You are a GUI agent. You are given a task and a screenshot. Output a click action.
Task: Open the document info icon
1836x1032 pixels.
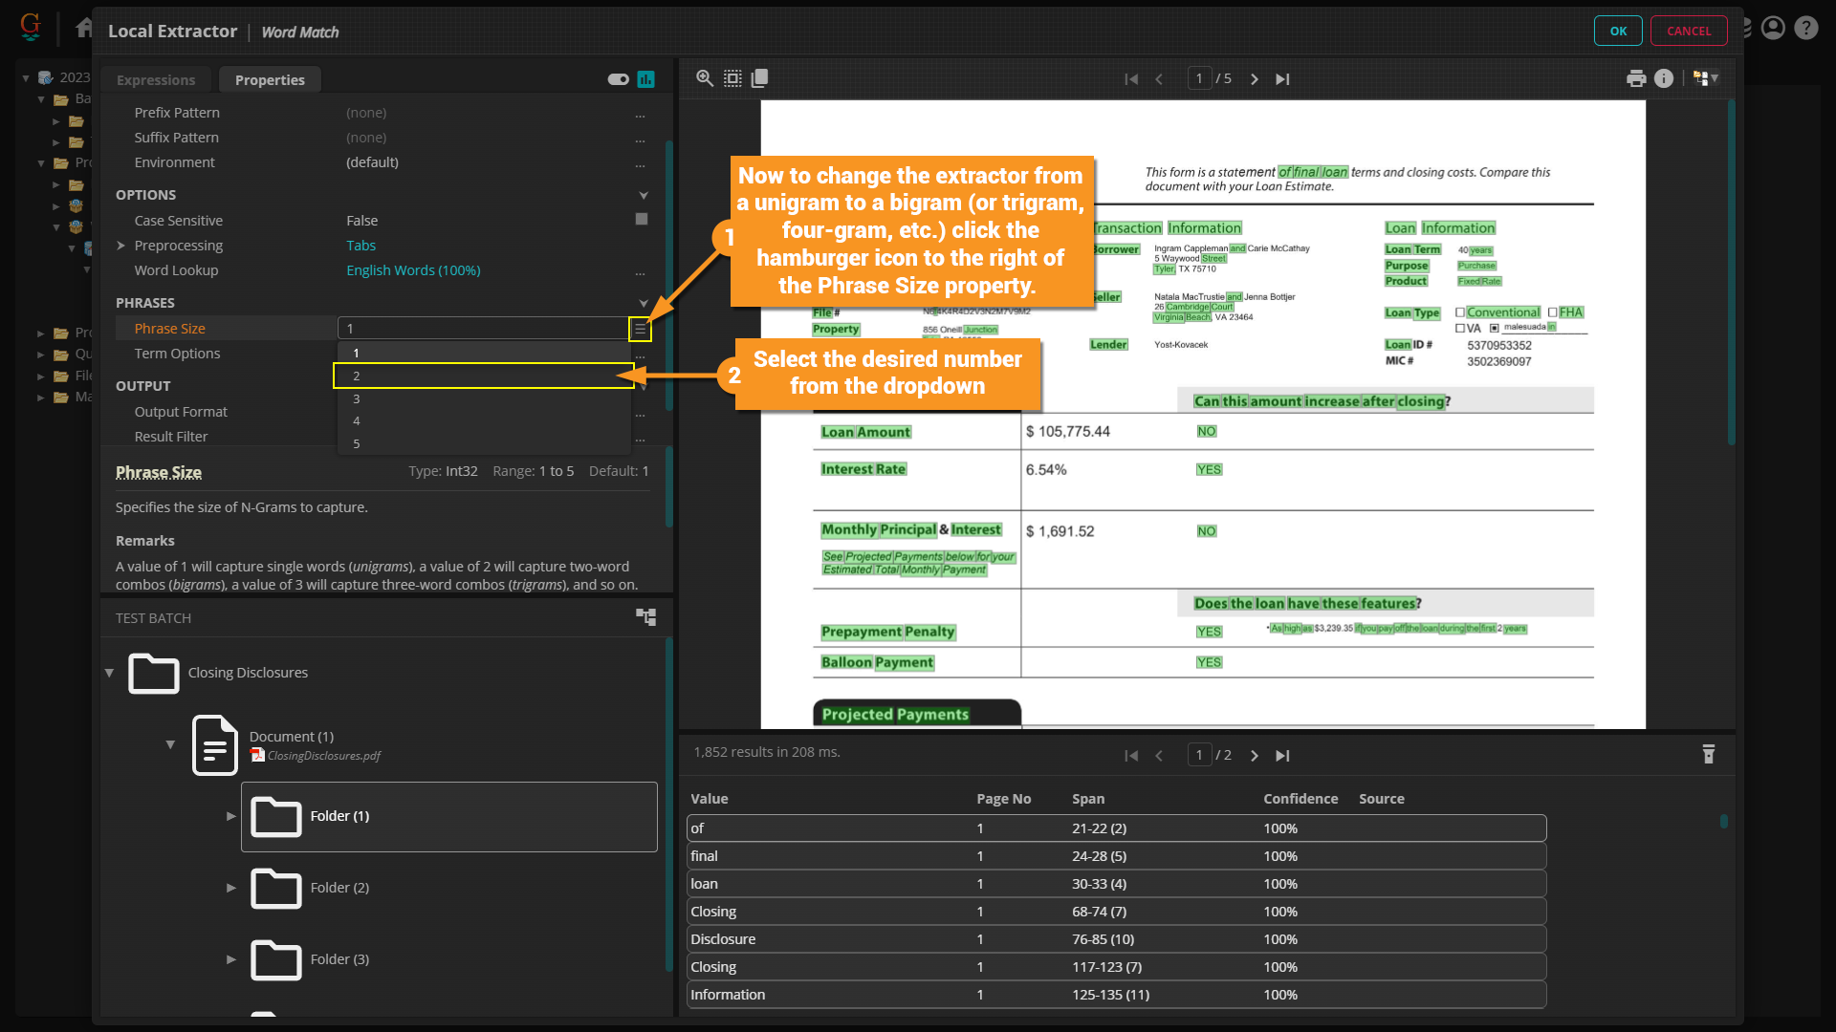coord(1664,78)
